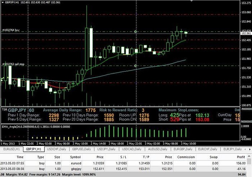The width and height of the screenshot is (252, 177).
Task: Click the #1032763 sell stop order label
Action: click(x=13, y=64)
